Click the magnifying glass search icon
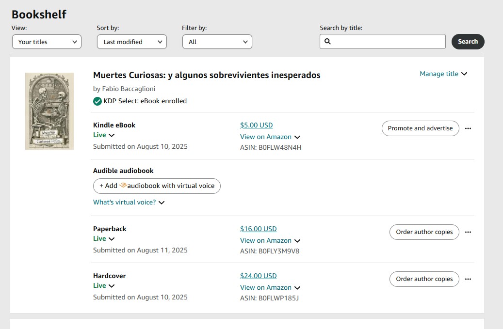 pyautogui.click(x=327, y=42)
